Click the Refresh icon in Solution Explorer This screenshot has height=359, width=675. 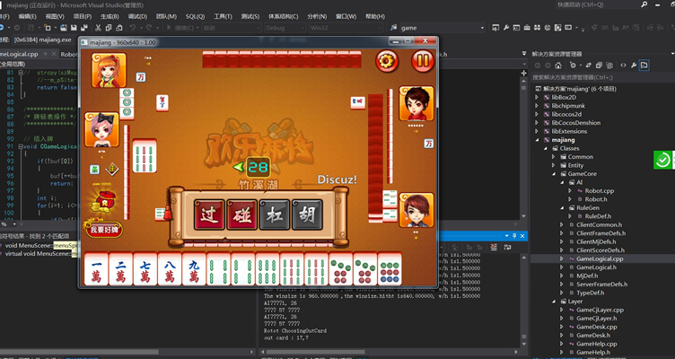(x=589, y=66)
